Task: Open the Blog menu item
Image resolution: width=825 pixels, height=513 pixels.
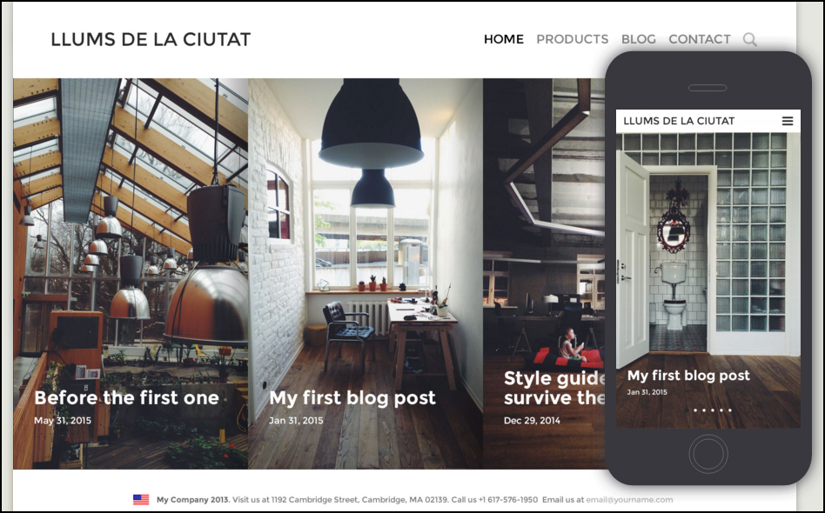Action: 638,39
